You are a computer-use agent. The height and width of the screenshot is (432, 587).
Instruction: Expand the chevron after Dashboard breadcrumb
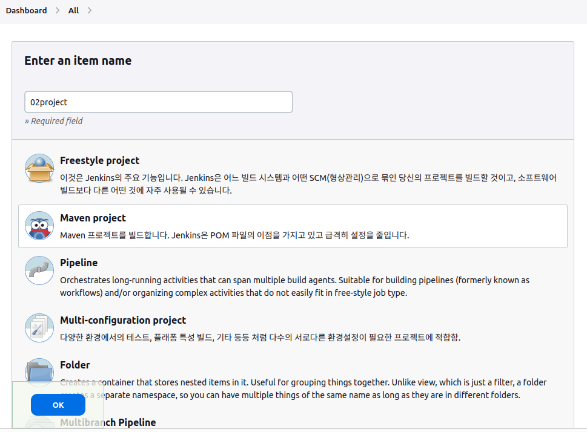click(58, 10)
